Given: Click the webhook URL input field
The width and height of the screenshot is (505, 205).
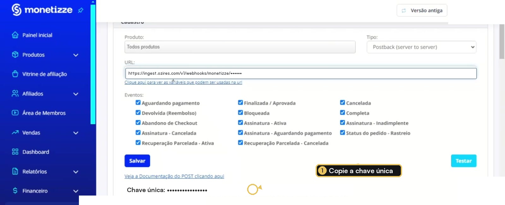Looking at the screenshot, I should point(301,73).
